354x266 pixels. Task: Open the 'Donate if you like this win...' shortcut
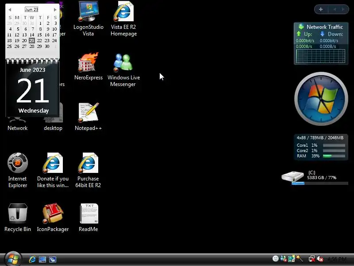(53, 170)
